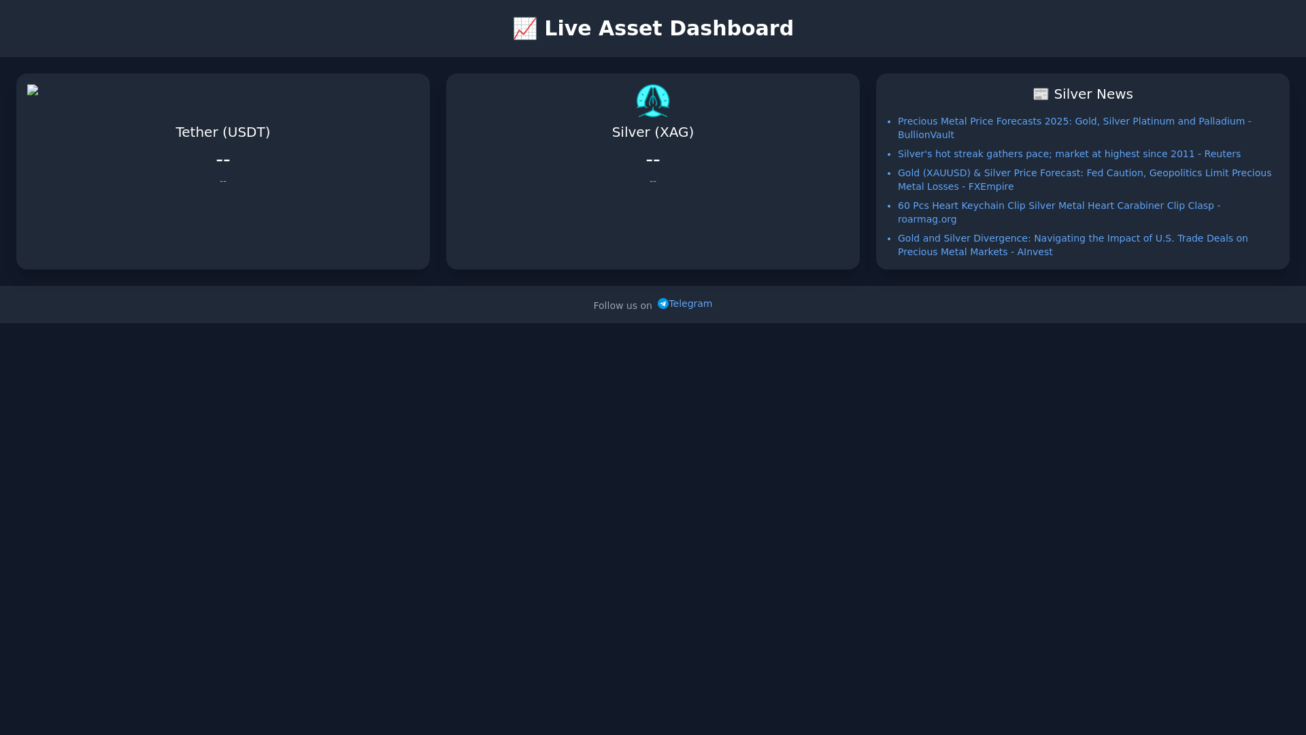Click the Tether price placeholder dashes
Screen dimensions: 1306x735
pos(223,160)
